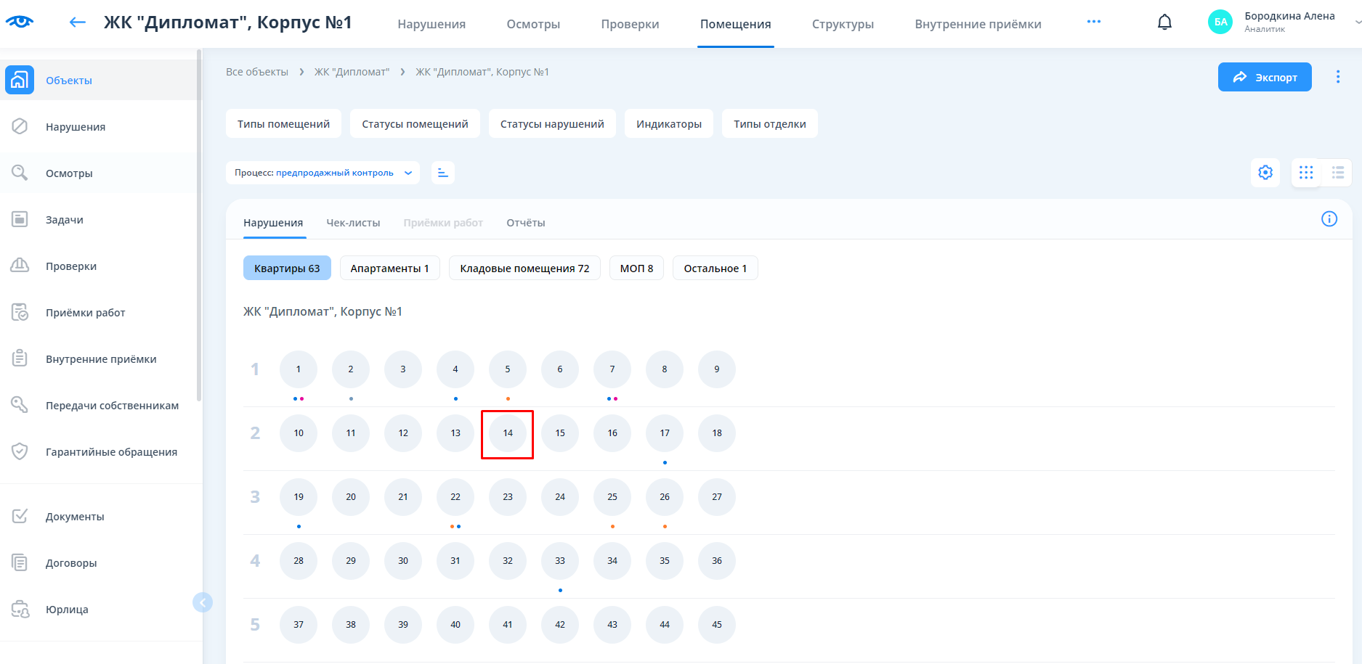1362x664 pixels.
Task: Open apartment 22 with orange and blue dots
Action: (455, 497)
